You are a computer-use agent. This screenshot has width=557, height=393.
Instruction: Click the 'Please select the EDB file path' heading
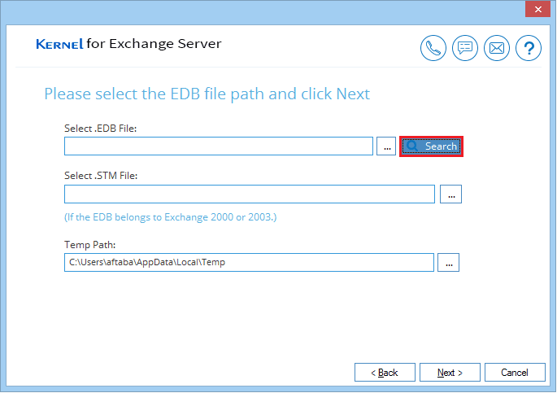click(207, 94)
